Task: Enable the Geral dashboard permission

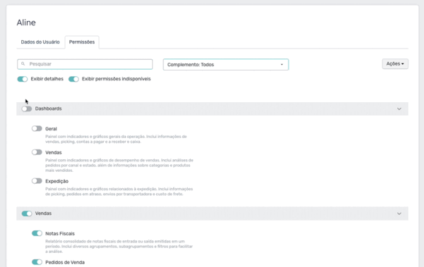Action: tap(37, 129)
